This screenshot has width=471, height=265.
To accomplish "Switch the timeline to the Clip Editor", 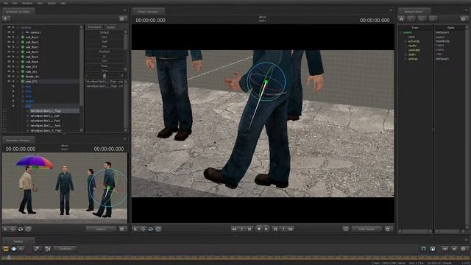I will (x=6, y=249).
